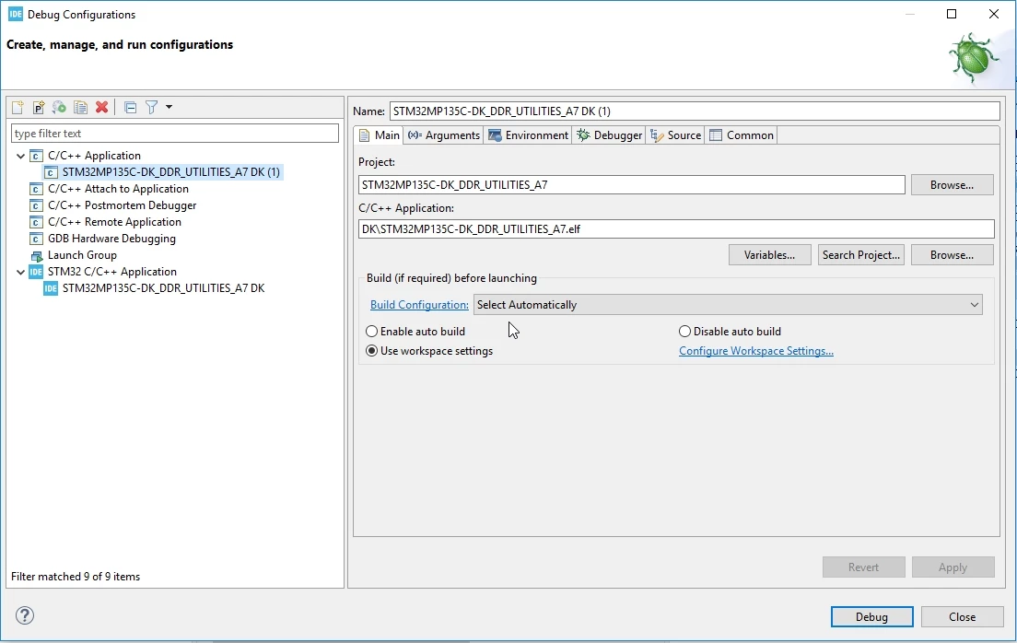The image size is (1017, 643).
Task: Switch to the Environment tab
Action: tap(528, 135)
